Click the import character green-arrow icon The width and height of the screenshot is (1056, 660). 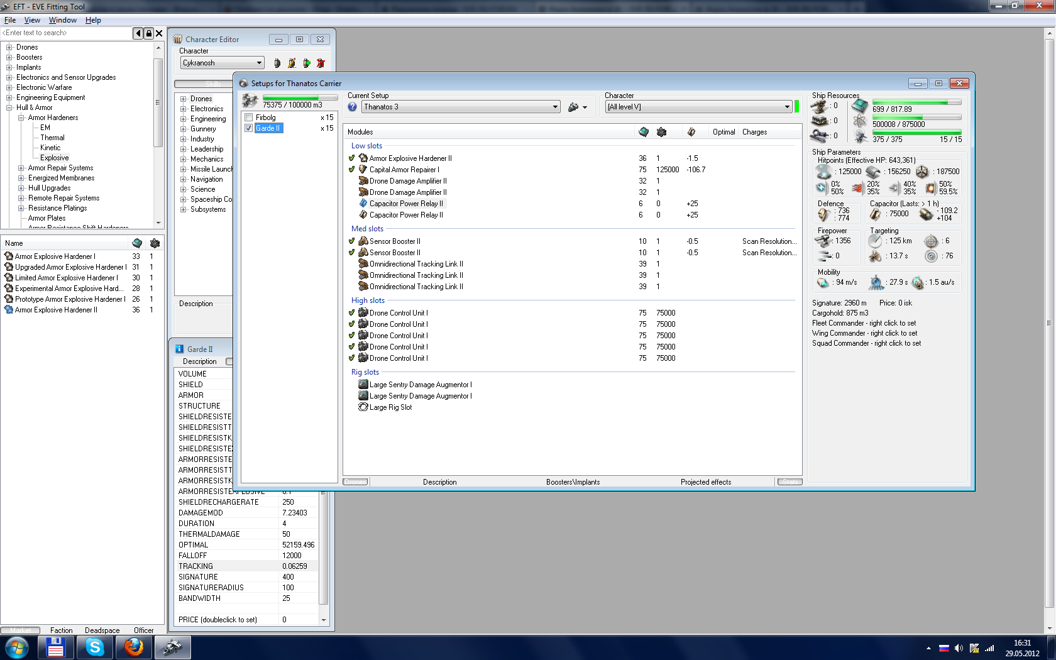point(306,63)
